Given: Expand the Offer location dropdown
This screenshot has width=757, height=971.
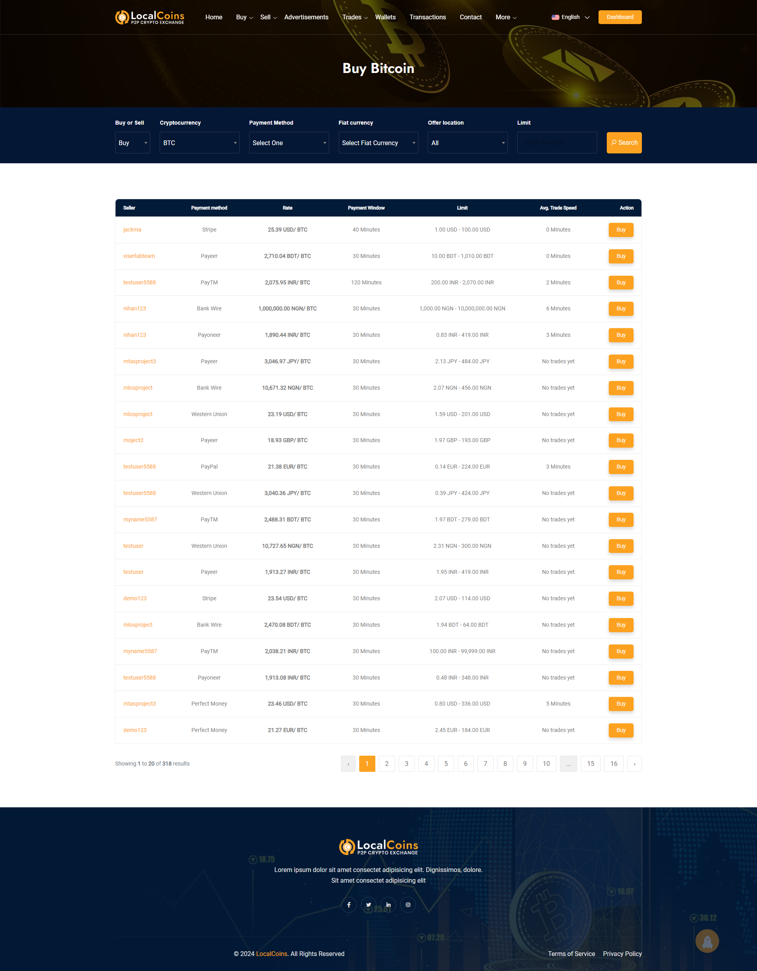Looking at the screenshot, I should pyautogui.click(x=468, y=143).
